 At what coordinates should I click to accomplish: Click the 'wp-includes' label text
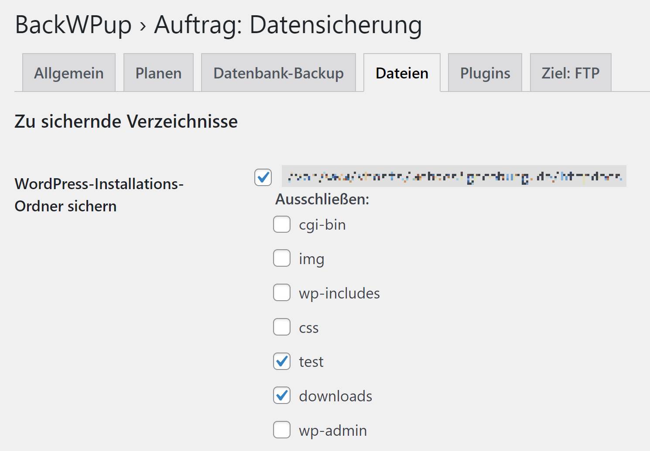click(x=339, y=293)
